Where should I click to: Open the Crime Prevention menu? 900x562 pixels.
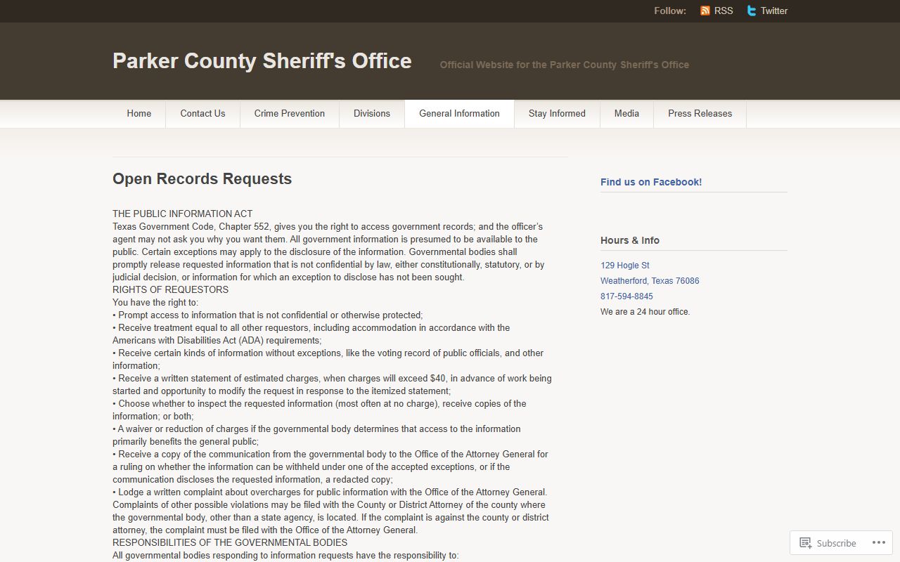click(290, 114)
